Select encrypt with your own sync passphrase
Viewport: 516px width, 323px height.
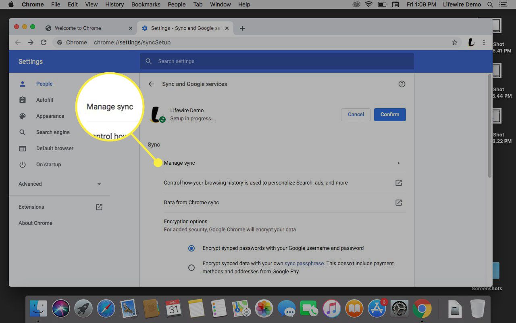[x=191, y=268]
